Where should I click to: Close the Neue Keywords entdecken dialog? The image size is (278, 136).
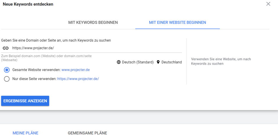(268, 4)
